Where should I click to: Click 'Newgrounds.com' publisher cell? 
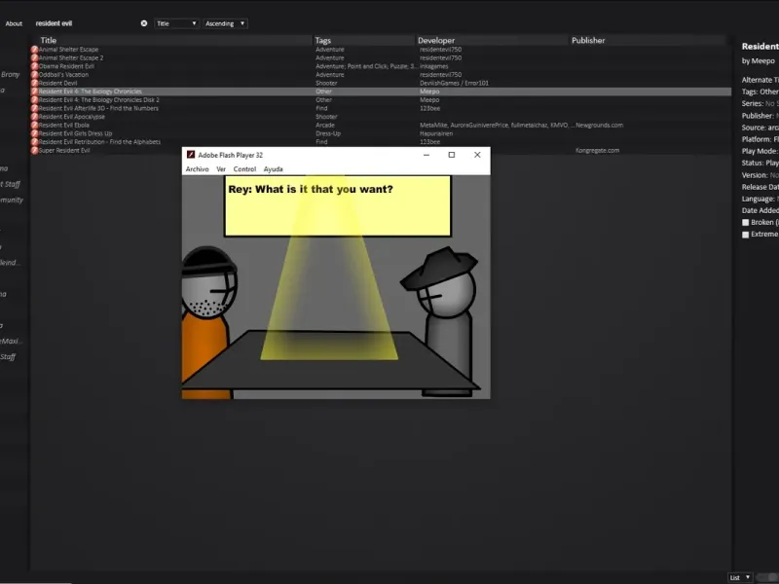(599, 126)
